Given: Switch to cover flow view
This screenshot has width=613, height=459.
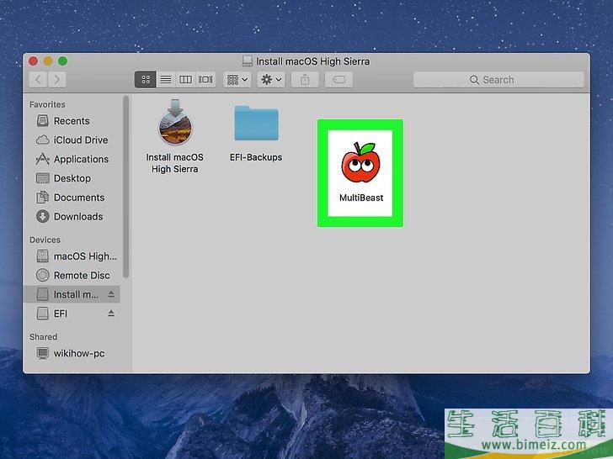Looking at the screenshot, I should tap(205, 80).
